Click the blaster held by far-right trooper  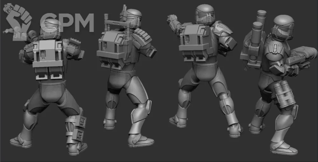pyautogui.click(x=301, y=58)
